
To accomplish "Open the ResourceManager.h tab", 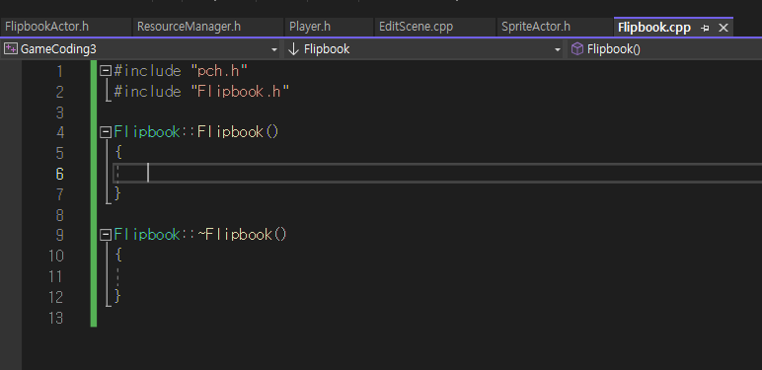I will pyautogui.click(x=189, y=27).
